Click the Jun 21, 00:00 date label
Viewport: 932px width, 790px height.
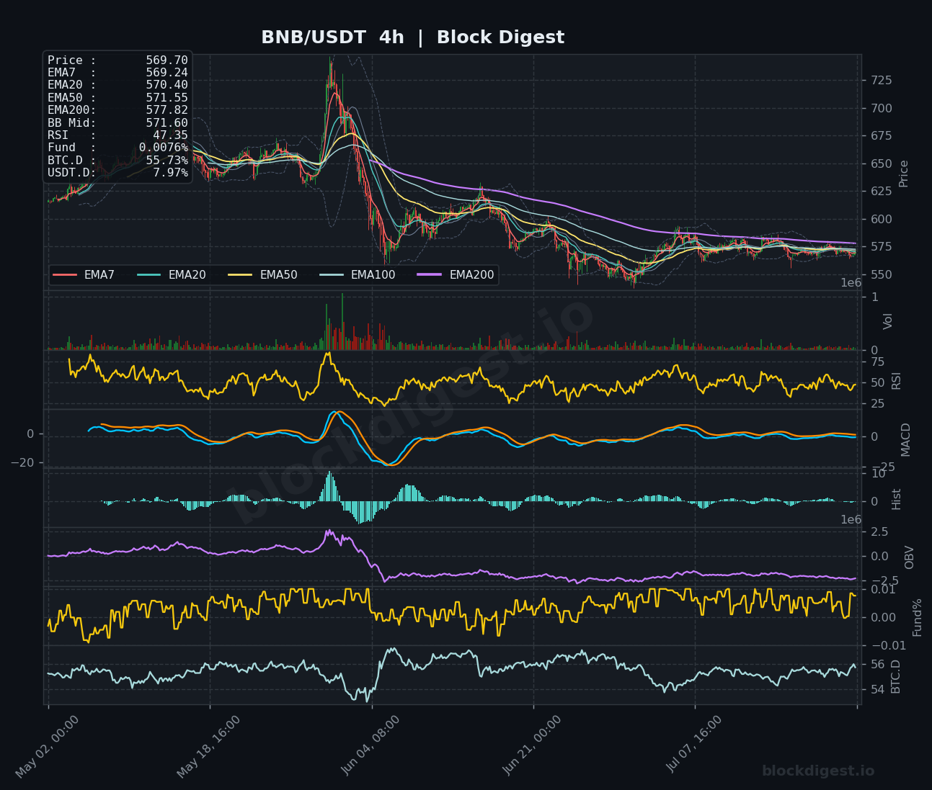point(533,746)
